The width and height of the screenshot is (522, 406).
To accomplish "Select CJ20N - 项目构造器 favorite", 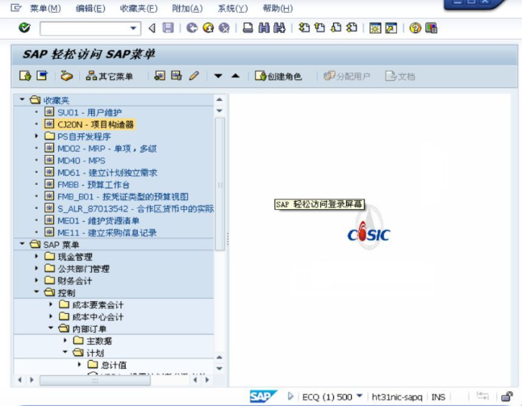I will pyautogui.click(x=95, y=124).
